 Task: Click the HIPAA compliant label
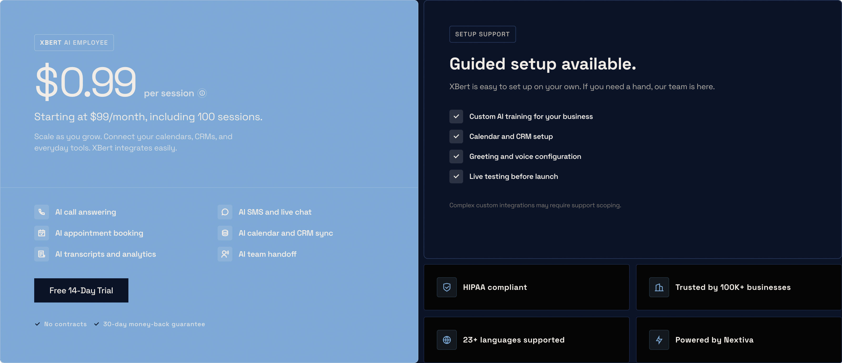click(495, 287)
